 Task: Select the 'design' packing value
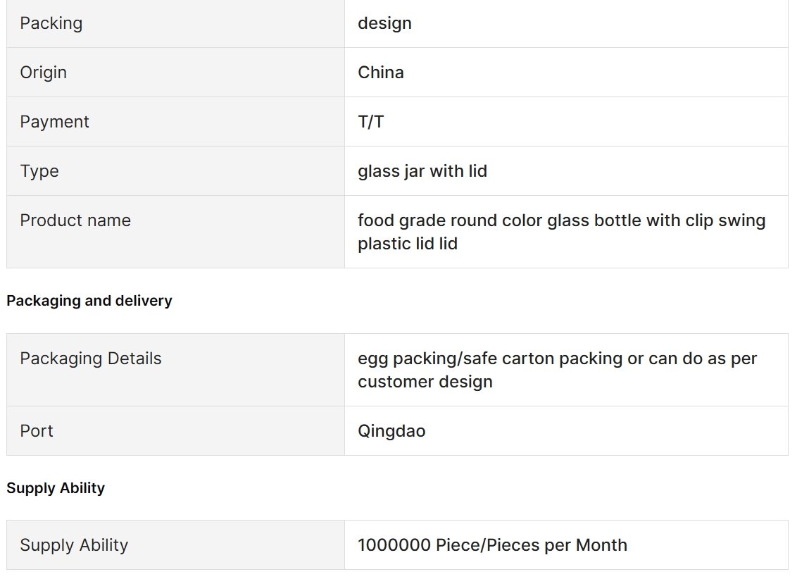(x=384, y=23)
